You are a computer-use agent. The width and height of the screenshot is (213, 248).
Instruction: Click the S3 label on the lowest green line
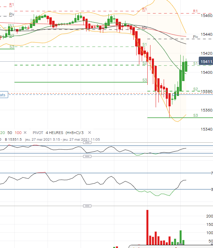click(196, 115)
